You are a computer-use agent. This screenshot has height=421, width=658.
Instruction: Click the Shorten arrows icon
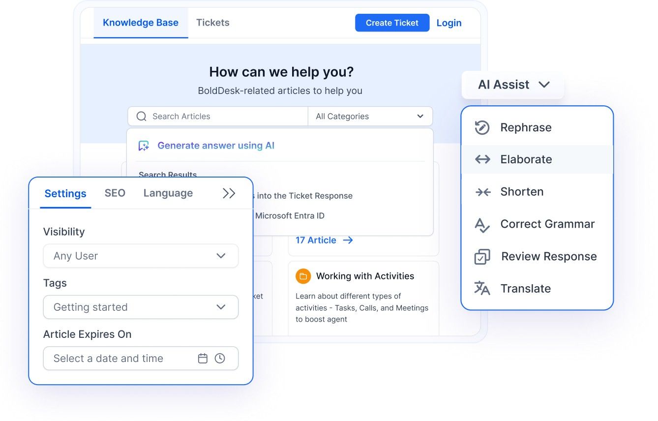482,192
